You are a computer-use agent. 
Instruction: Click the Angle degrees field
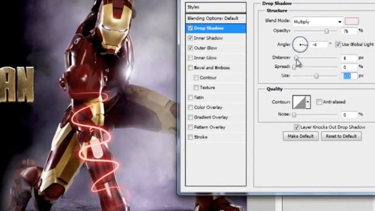[319, 45]
